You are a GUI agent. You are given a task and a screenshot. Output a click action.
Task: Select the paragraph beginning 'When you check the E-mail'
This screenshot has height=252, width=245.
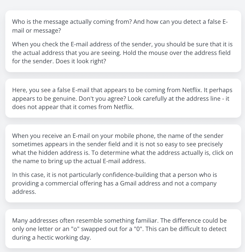tap(122, 53)
